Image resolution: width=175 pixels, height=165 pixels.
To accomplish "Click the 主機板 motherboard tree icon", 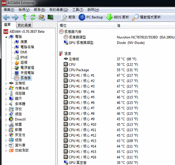I will [11, 83].
